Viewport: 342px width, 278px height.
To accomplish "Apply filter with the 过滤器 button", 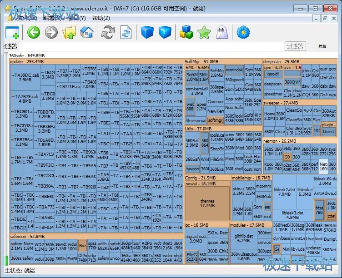I will pyautogui.click(x=295, y=46).
